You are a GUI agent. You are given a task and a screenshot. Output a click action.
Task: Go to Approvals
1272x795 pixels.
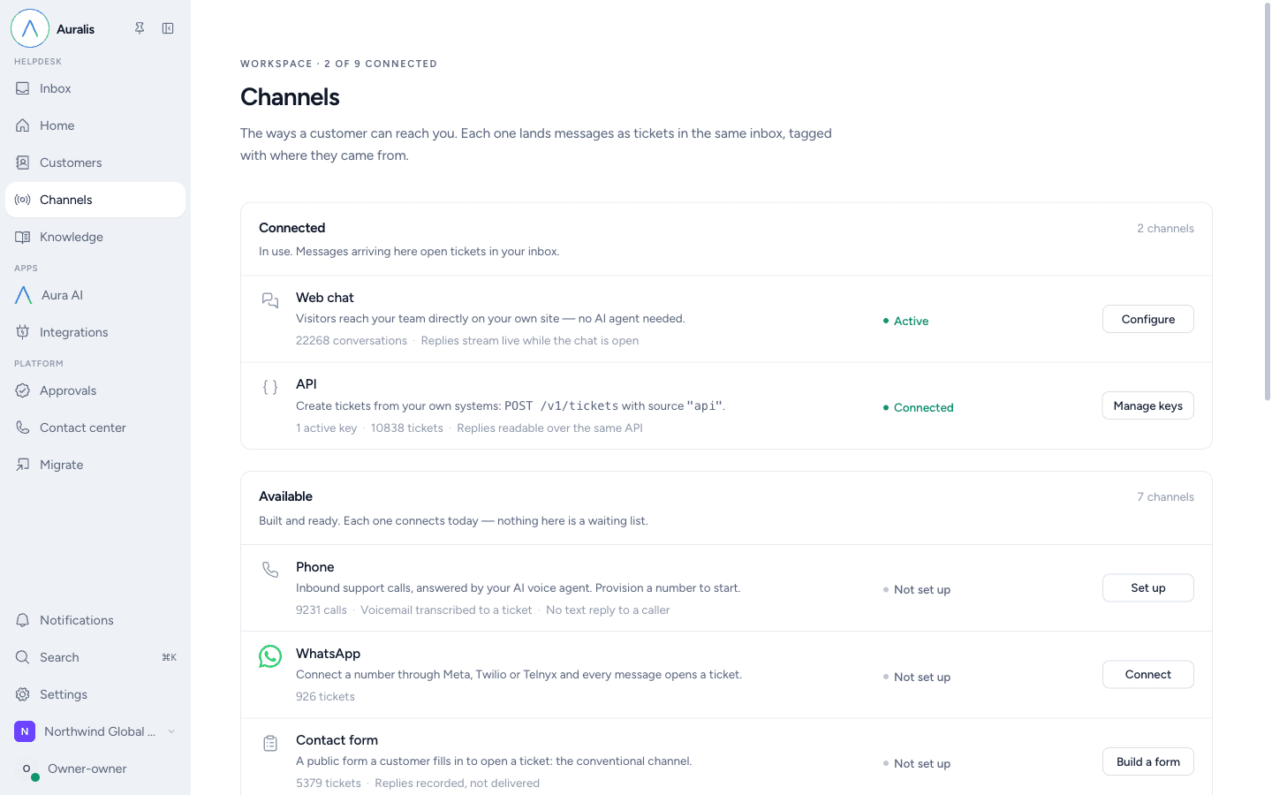95,390
